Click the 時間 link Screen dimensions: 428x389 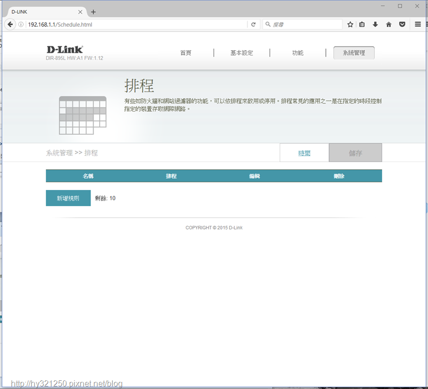pos(304,153)
